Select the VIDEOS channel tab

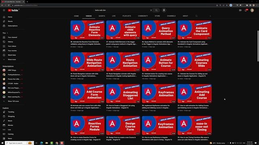point(89,16)
